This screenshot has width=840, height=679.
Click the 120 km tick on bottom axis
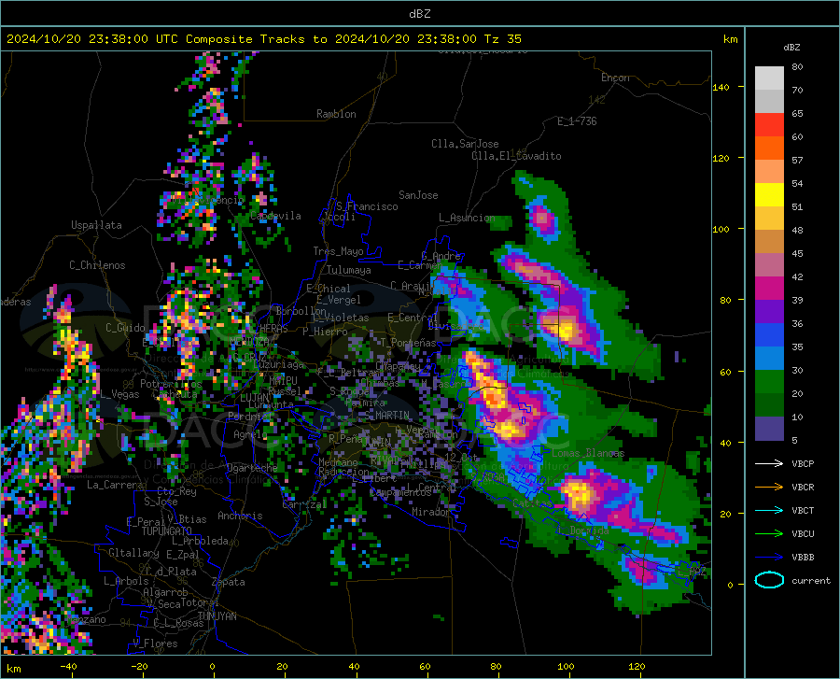point(637,667)
